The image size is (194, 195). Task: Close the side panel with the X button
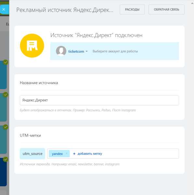tap(4, 9)
